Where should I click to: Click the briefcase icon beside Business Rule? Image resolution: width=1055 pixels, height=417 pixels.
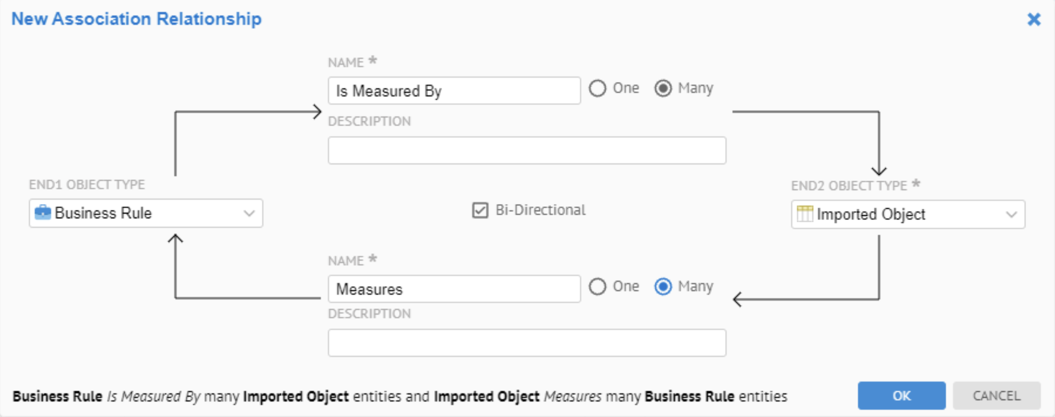[x=43, y=212]
